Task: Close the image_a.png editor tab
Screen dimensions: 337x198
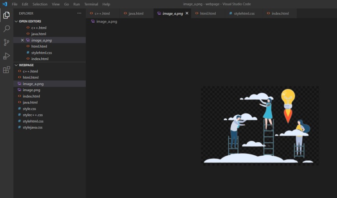Action: click(x=187, y=13)
